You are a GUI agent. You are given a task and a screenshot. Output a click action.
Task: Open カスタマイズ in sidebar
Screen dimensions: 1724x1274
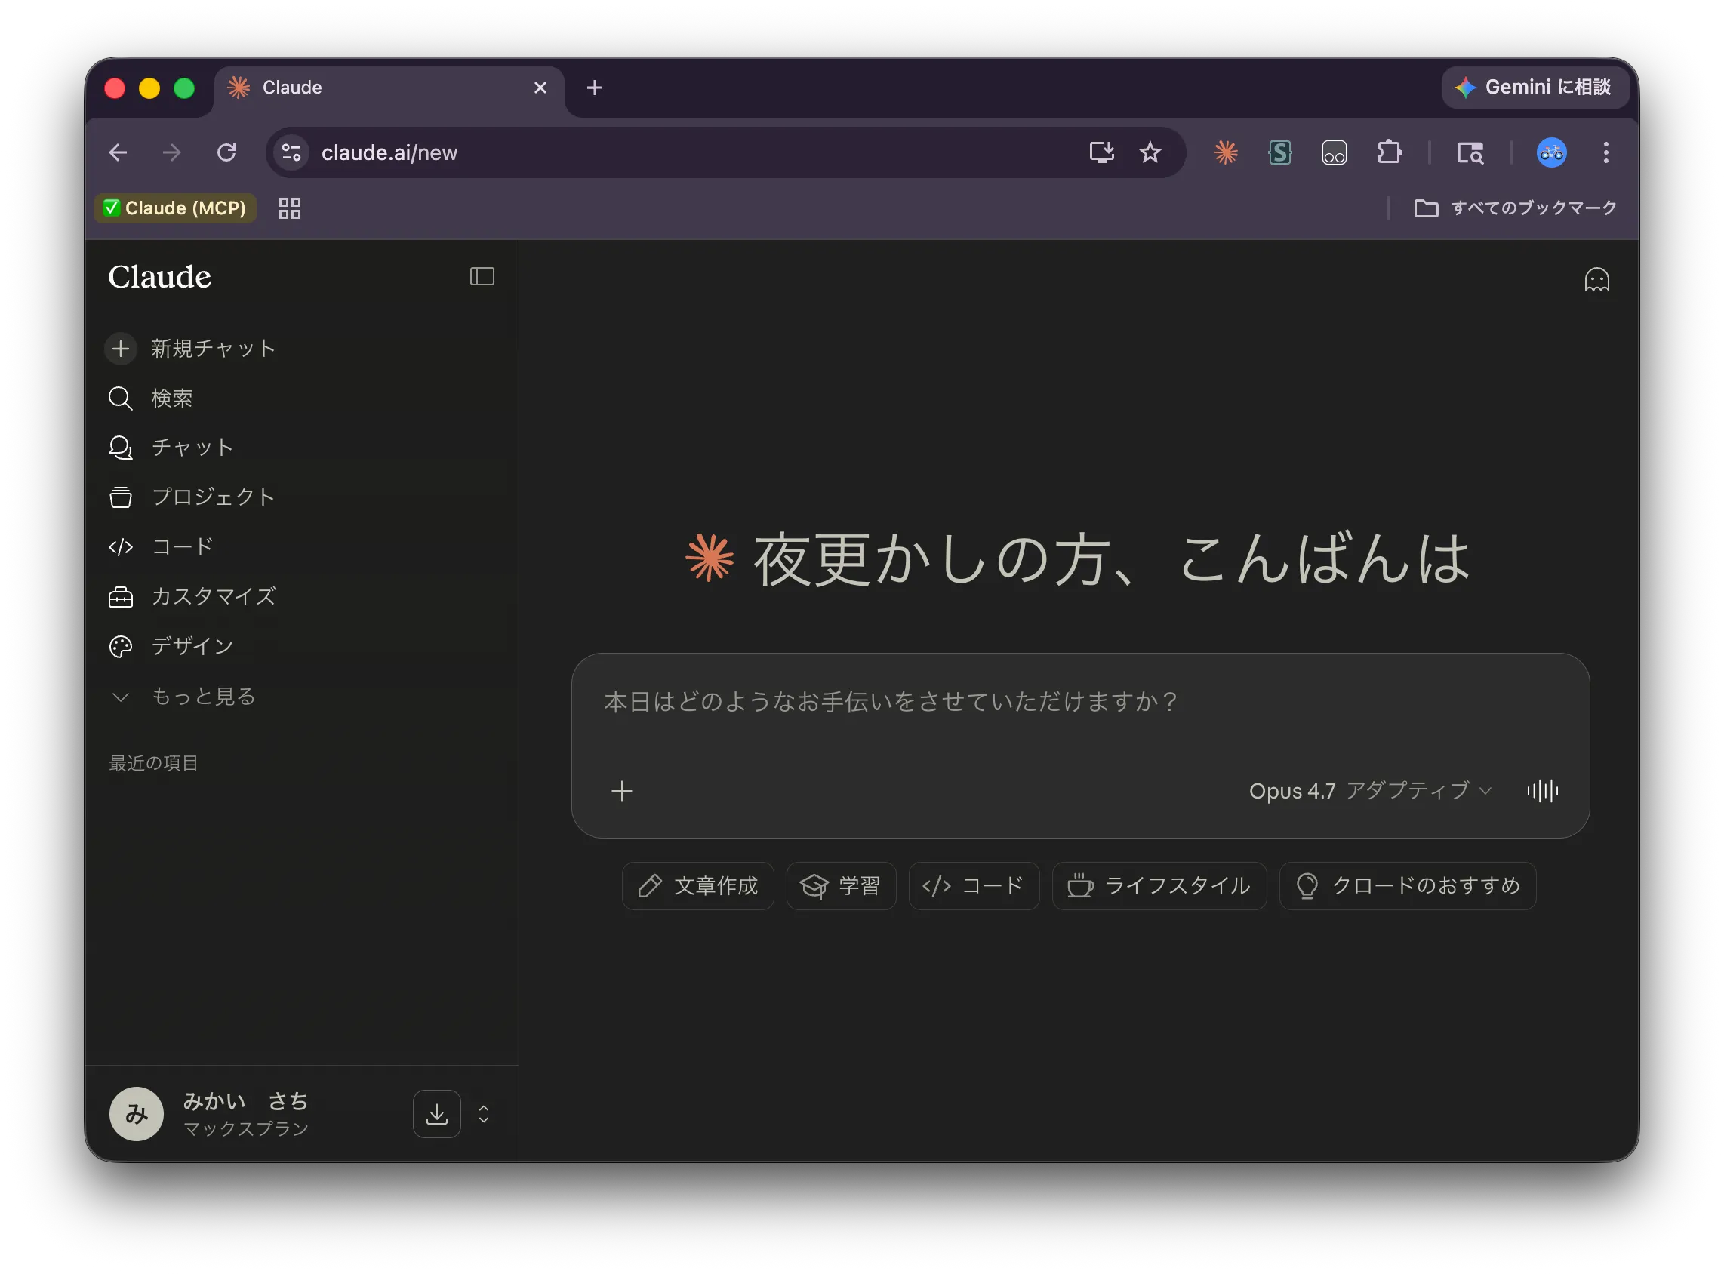tap(191, 596)
